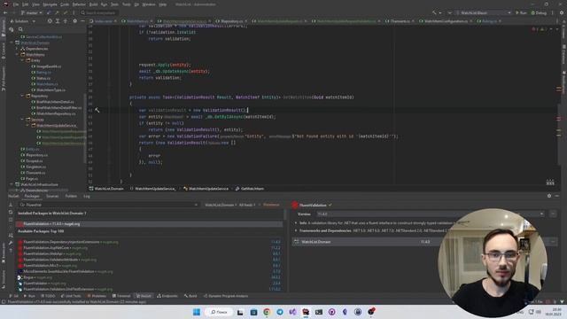Click the Windows Start button on taskbar
This screenshot has height=319, width=567.
pos(197,312)
